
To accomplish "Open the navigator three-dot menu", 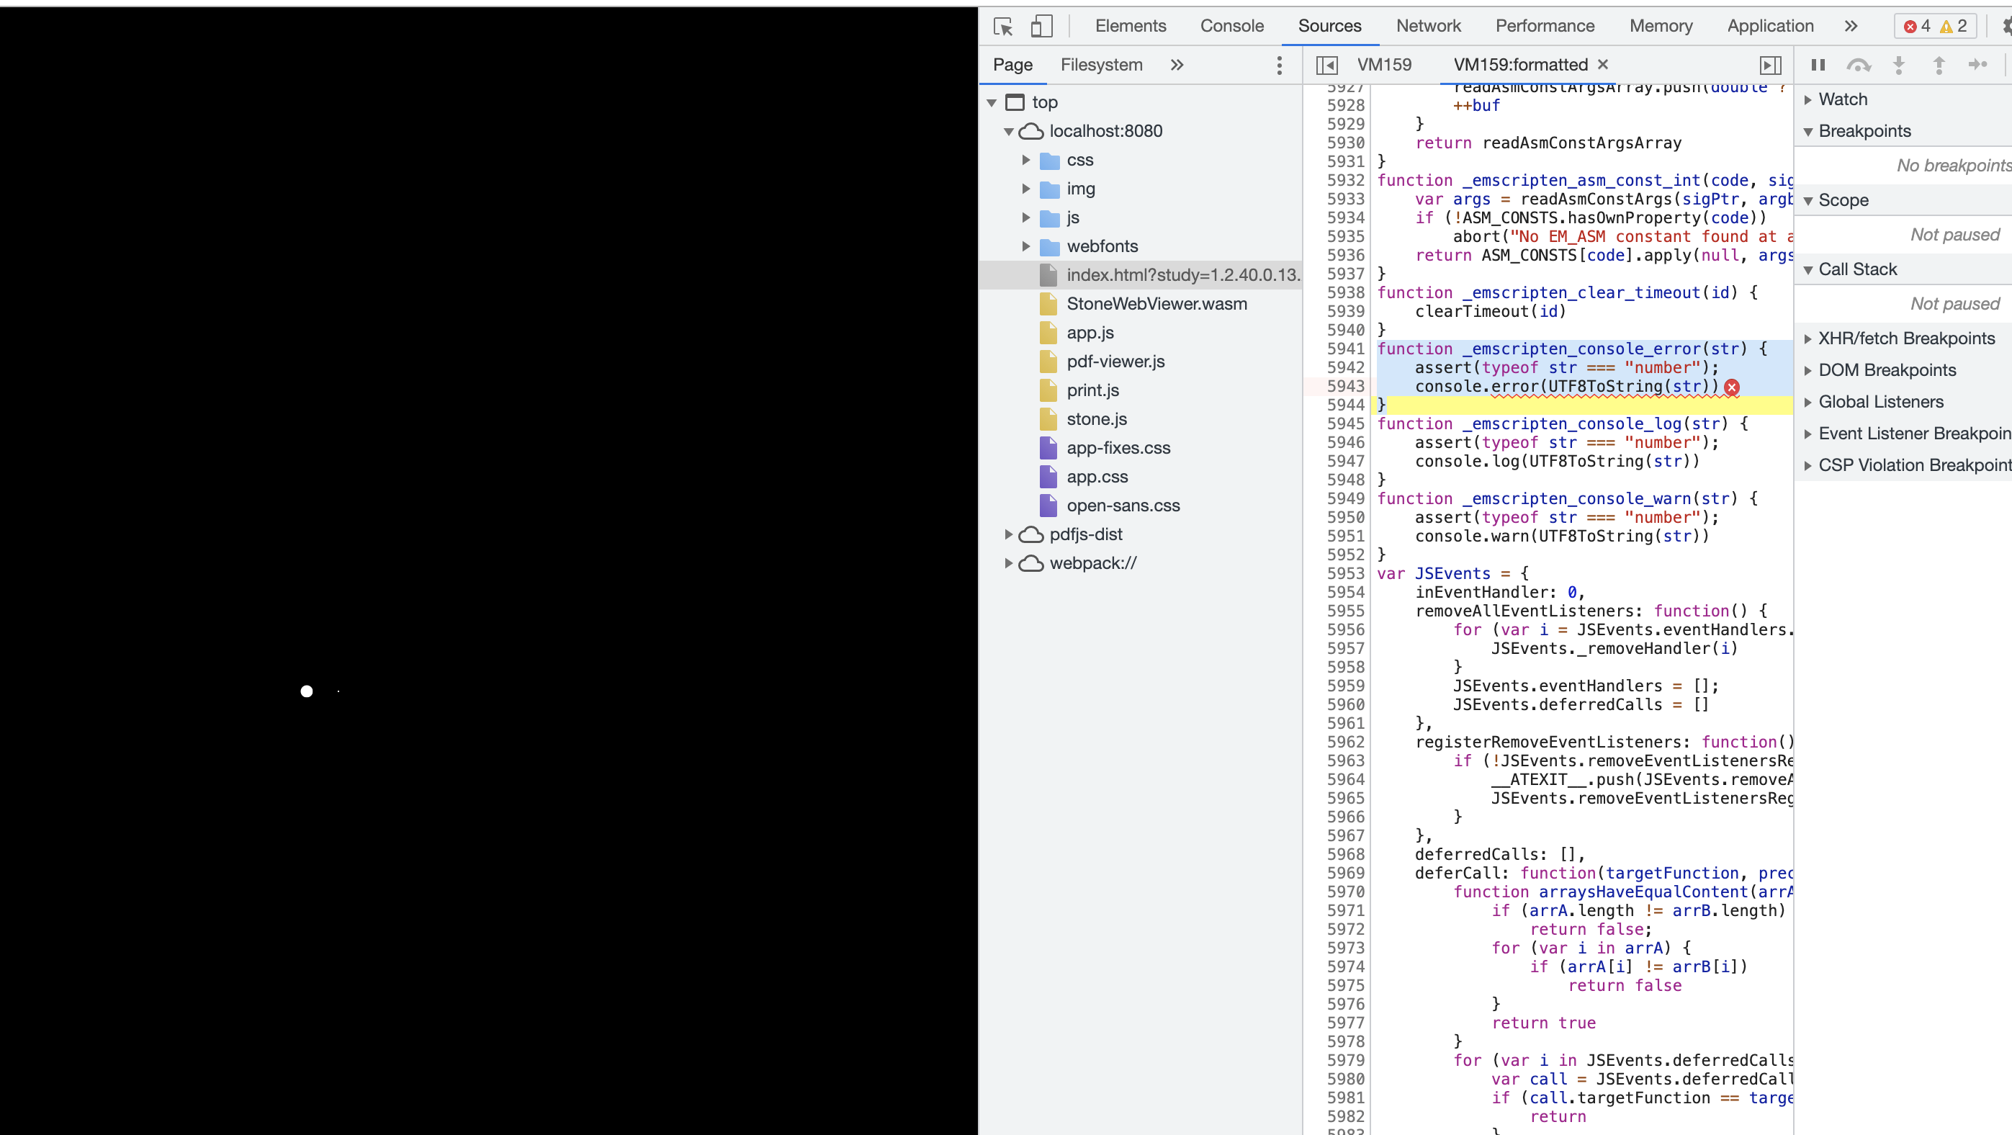I will pos(1280,65).
